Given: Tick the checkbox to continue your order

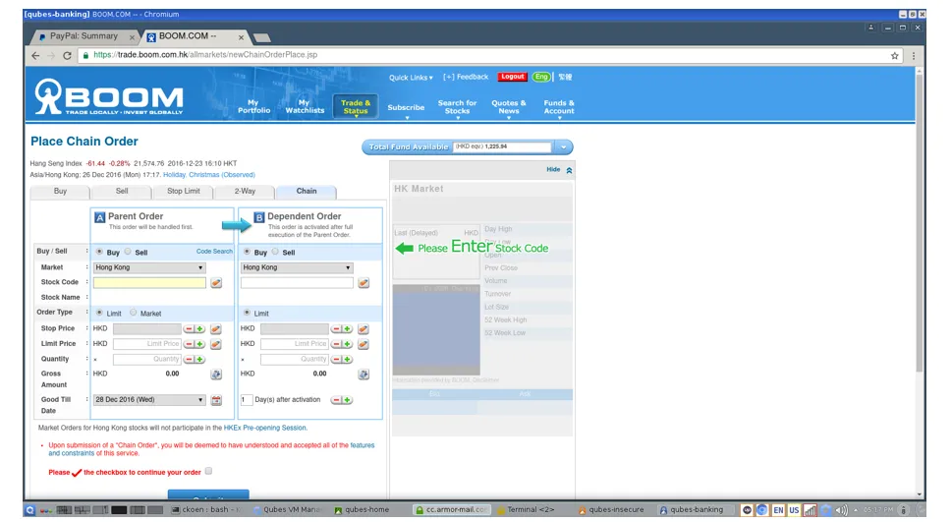Looking at the screenshot, I should (x=208, y=471).
